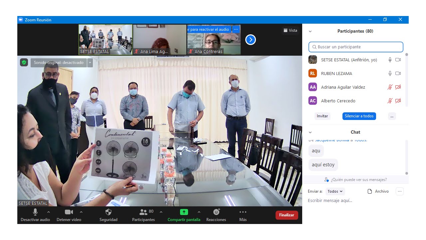Collapse the Participantes (80) panel chevron
The height and width of the screenshot is (240, 426).
[x=310, y=31]
